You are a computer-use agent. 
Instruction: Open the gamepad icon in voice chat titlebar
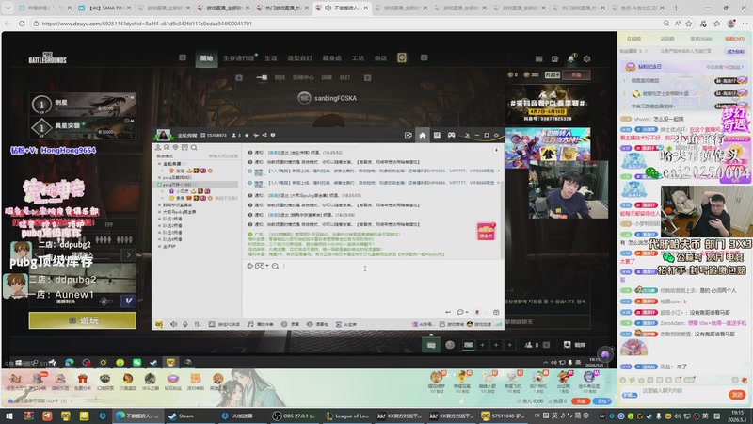452,135
